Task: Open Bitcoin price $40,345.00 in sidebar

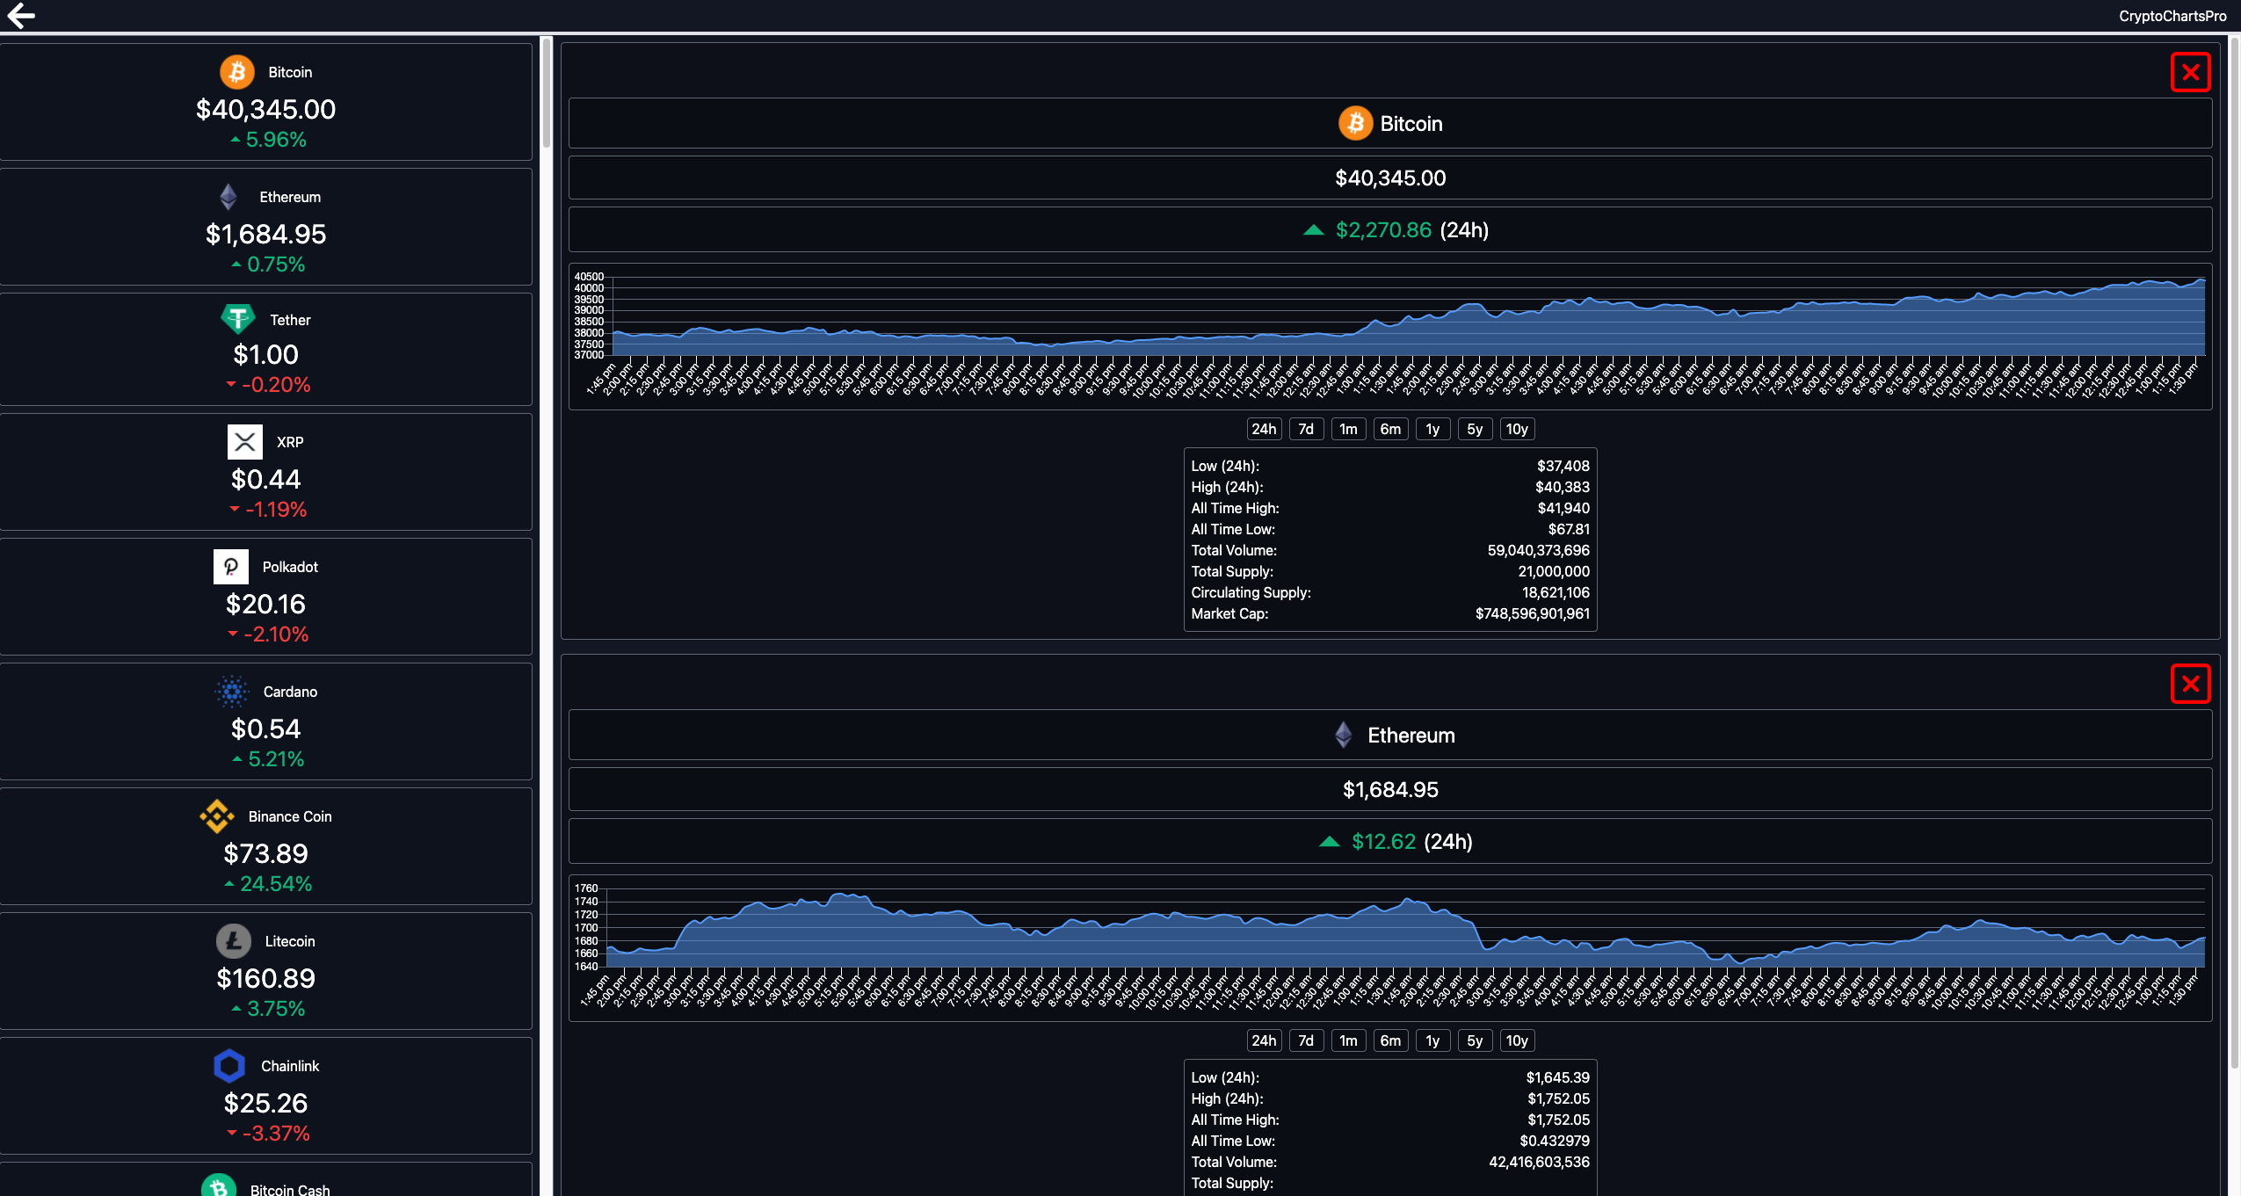Action: (x=265, y=109)
